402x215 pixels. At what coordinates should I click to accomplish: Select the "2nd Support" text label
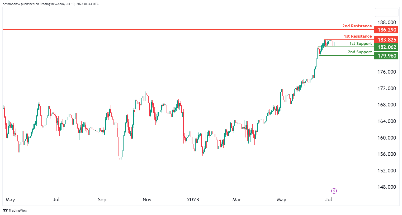[360, 52]
